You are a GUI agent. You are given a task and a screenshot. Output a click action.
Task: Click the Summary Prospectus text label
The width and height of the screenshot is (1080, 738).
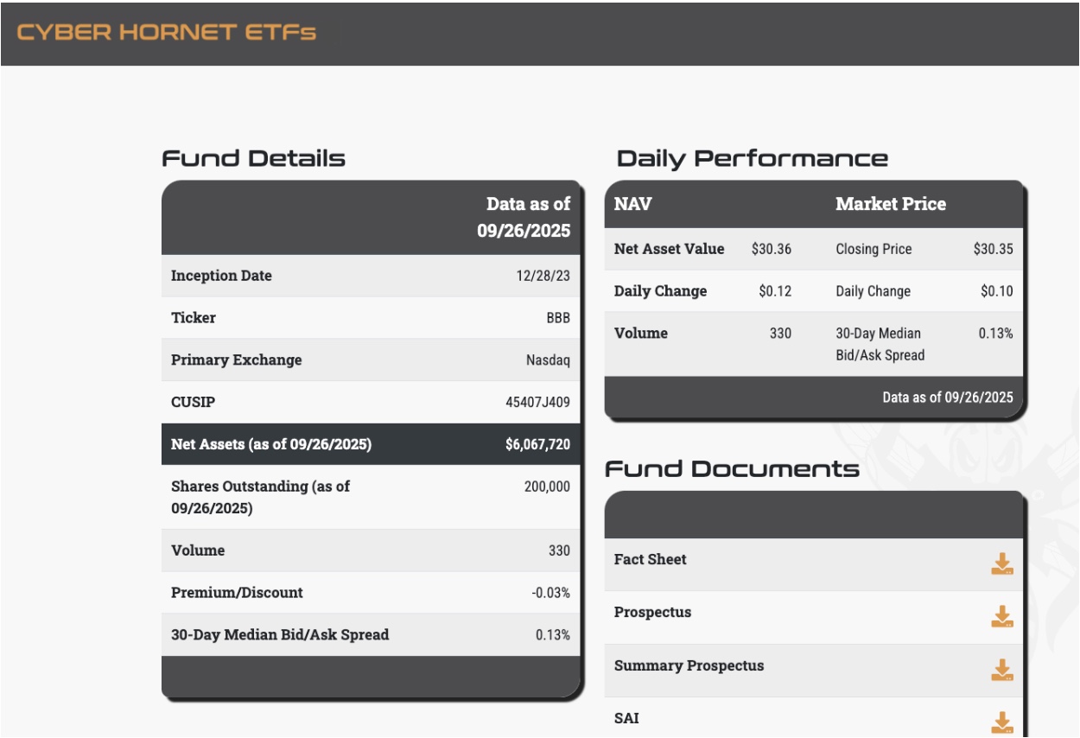(689, 665)
